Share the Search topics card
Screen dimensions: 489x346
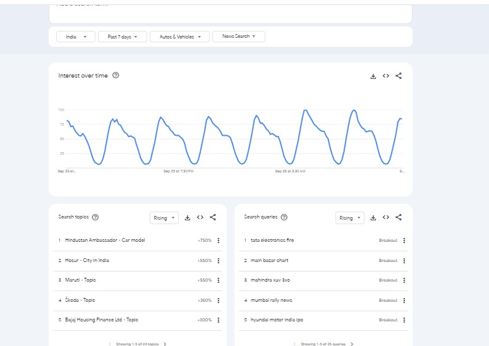coord(213,217)
